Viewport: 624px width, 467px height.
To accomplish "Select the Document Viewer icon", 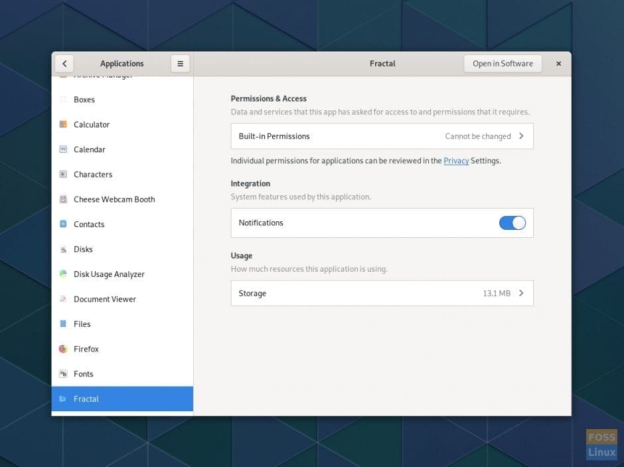I will pyautogui.click(x=63, y=299).
